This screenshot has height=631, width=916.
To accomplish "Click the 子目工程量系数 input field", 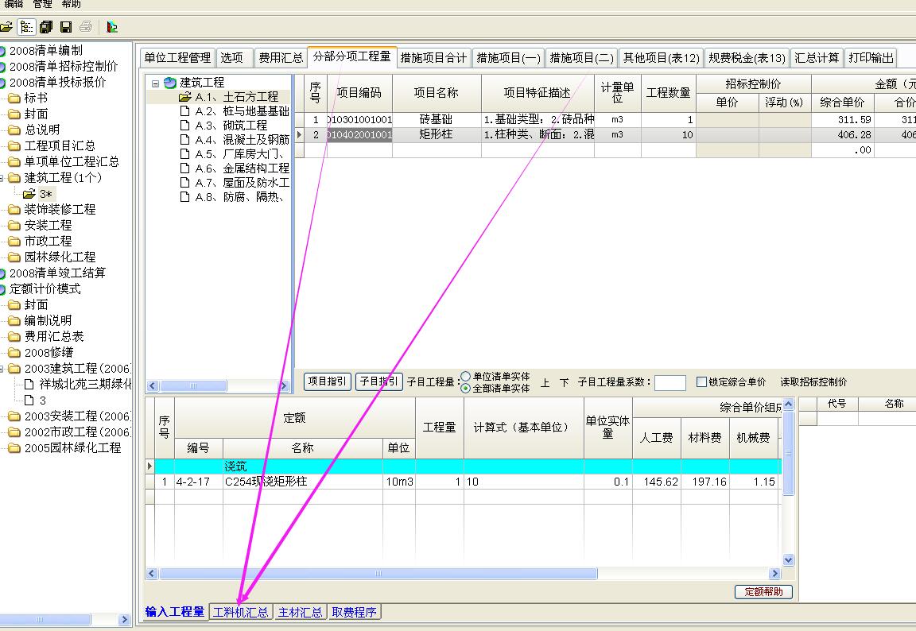I will coord(670,382).
